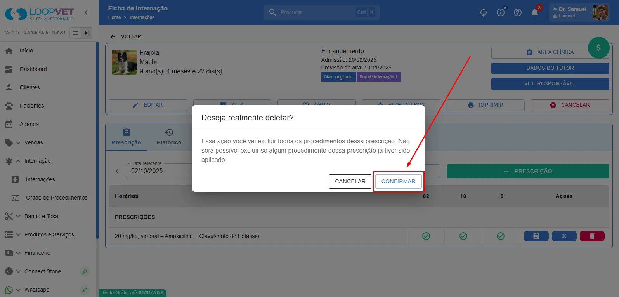Click CANCELAR in the delete dialog

[350, 181]
